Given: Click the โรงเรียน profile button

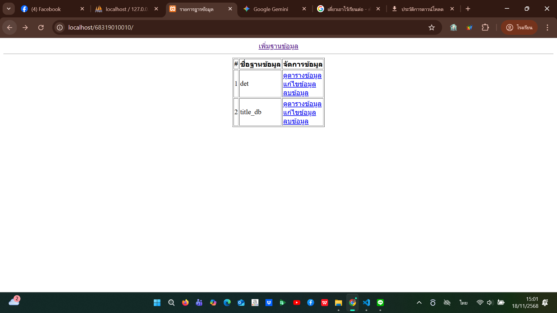Looking at the screenshot, I should point(519,28).
